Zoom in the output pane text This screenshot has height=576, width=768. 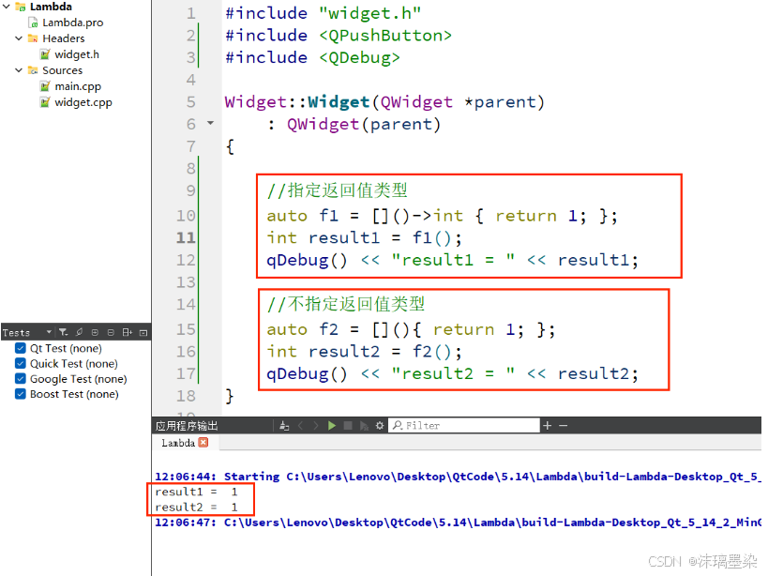tap(547, 426)
